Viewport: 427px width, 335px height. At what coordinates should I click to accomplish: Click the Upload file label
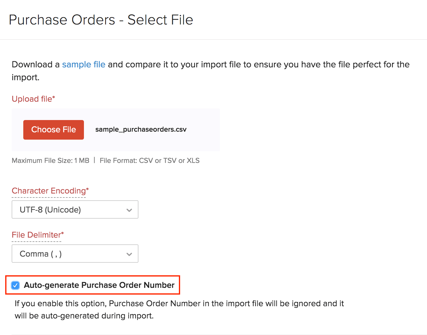(x=33, y=99)
